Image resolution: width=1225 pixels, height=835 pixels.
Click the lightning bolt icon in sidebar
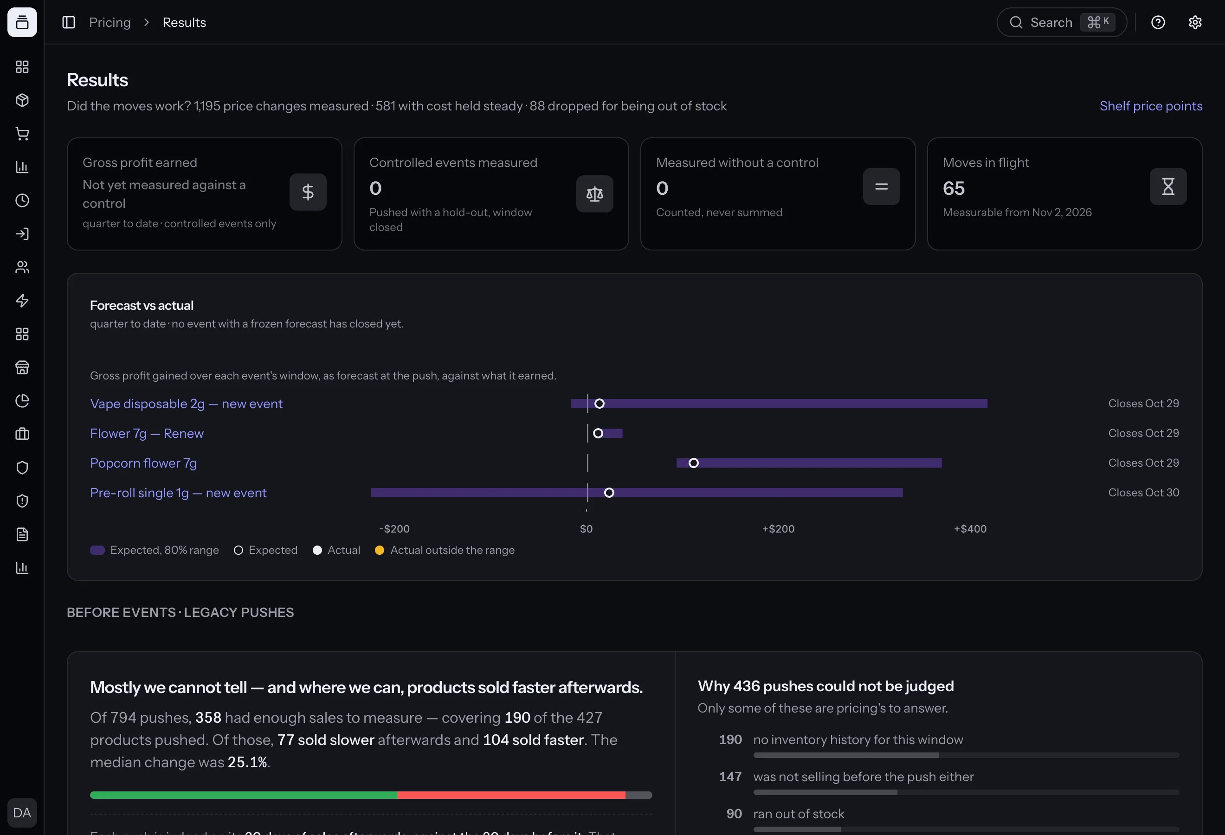click(x=22, y=300)
